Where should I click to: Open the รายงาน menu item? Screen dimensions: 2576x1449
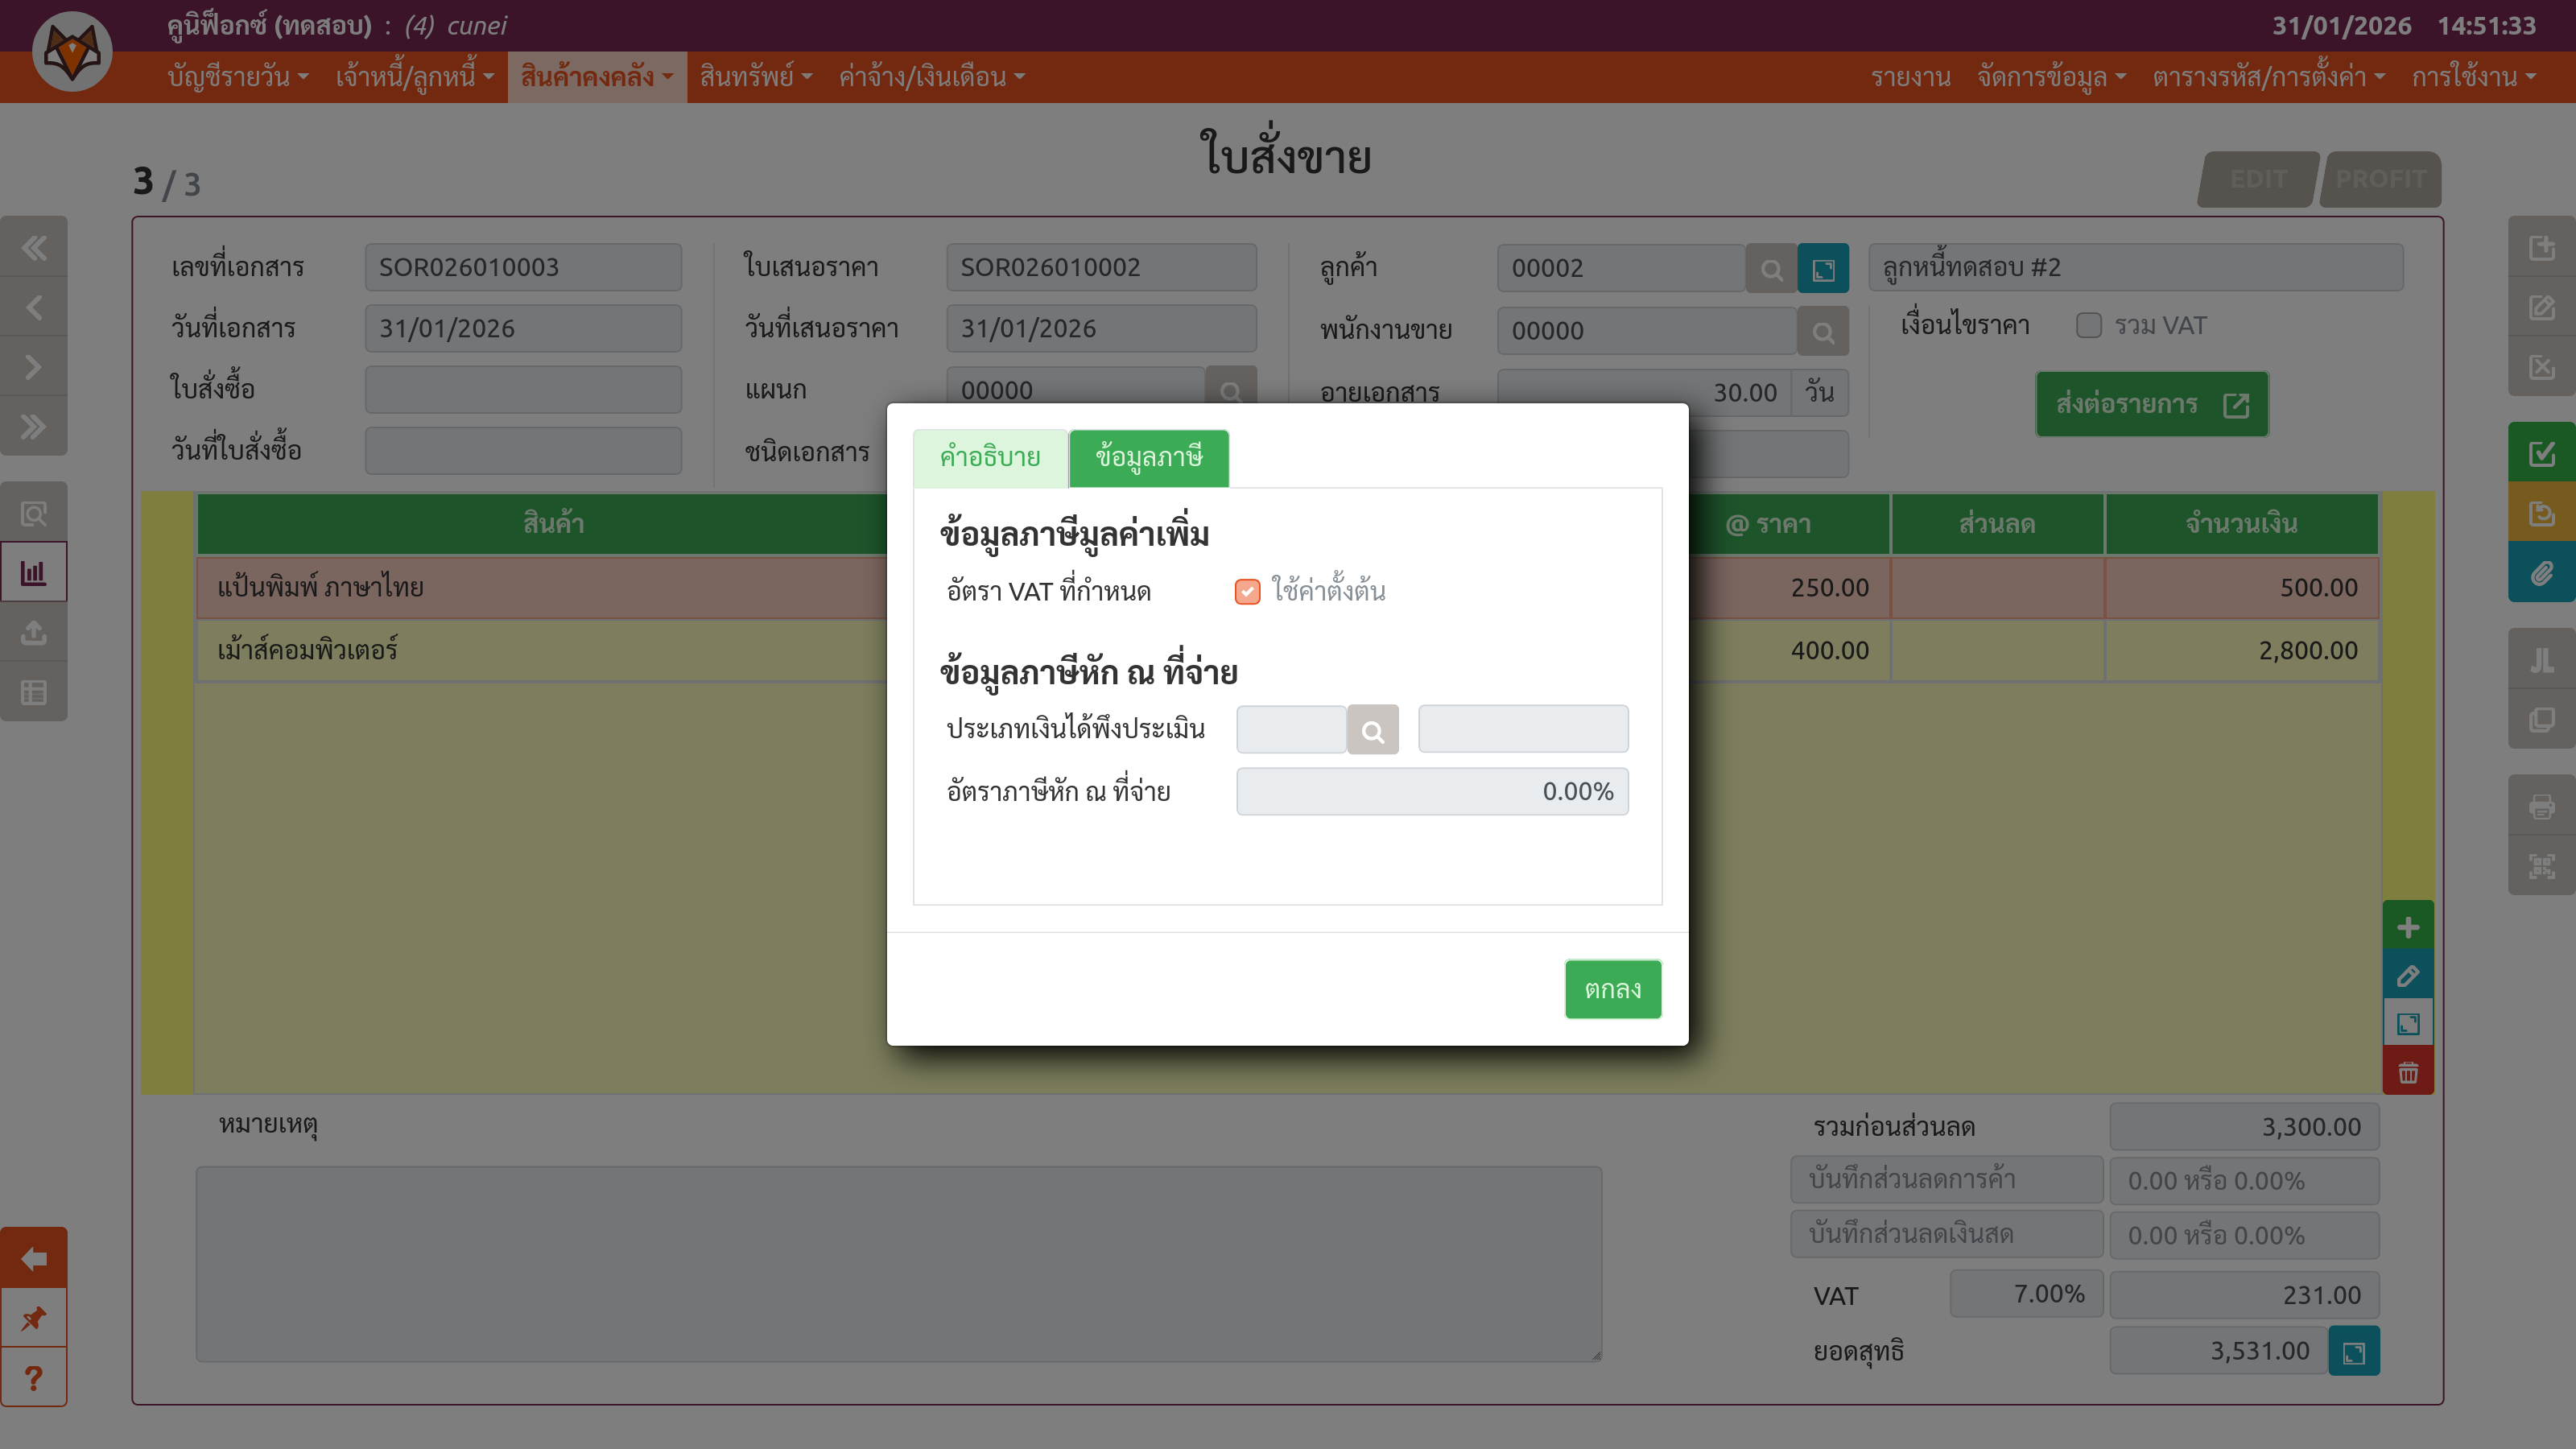(x=1910, y=77)
